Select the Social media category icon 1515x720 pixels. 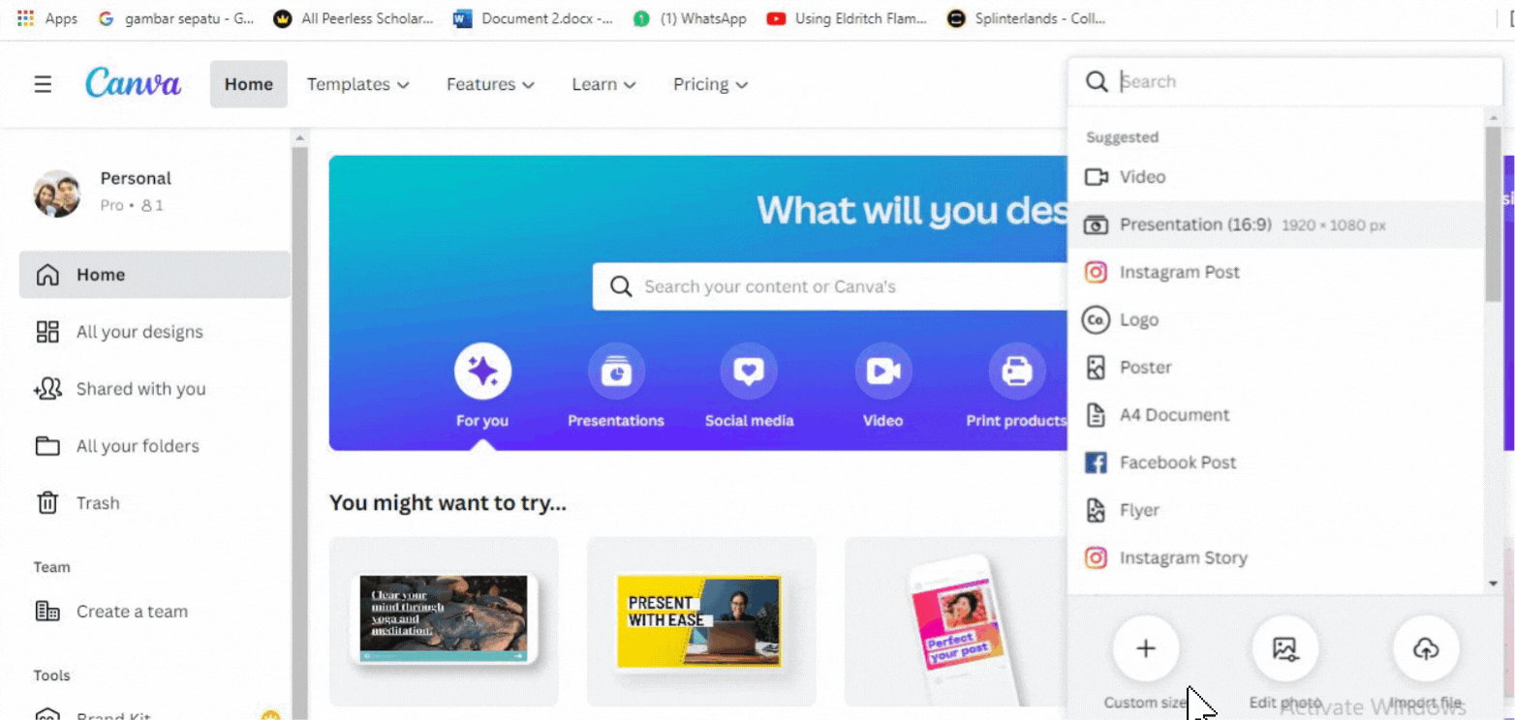tap(749, 372)
